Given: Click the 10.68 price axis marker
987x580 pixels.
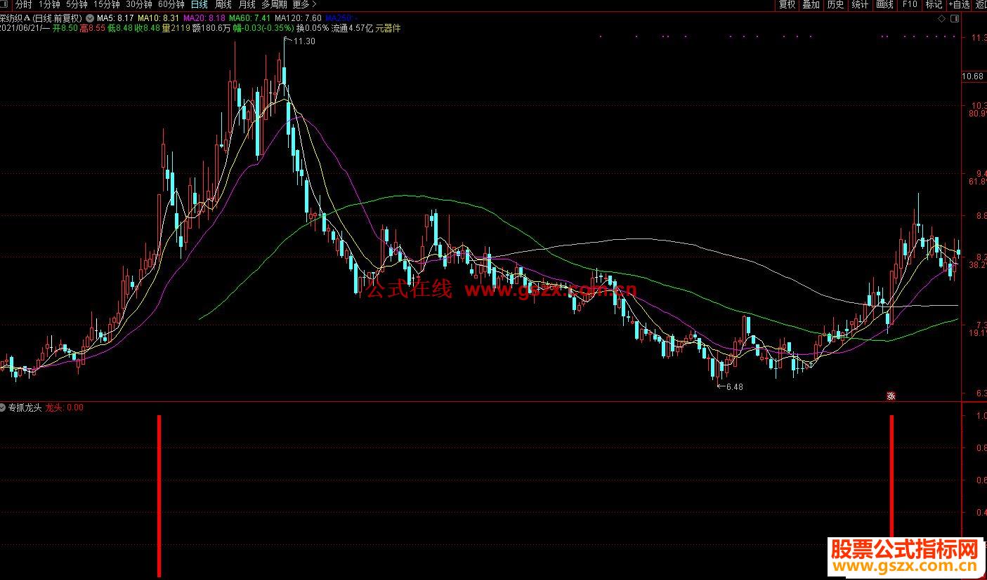Looking at the screenshot, I should tap(973, 76).
